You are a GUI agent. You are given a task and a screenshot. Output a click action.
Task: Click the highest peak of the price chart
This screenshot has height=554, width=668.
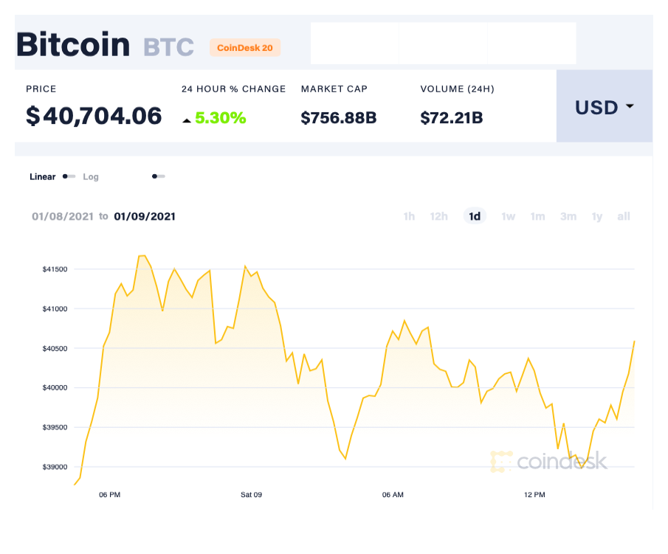click(x=142, y=255)
